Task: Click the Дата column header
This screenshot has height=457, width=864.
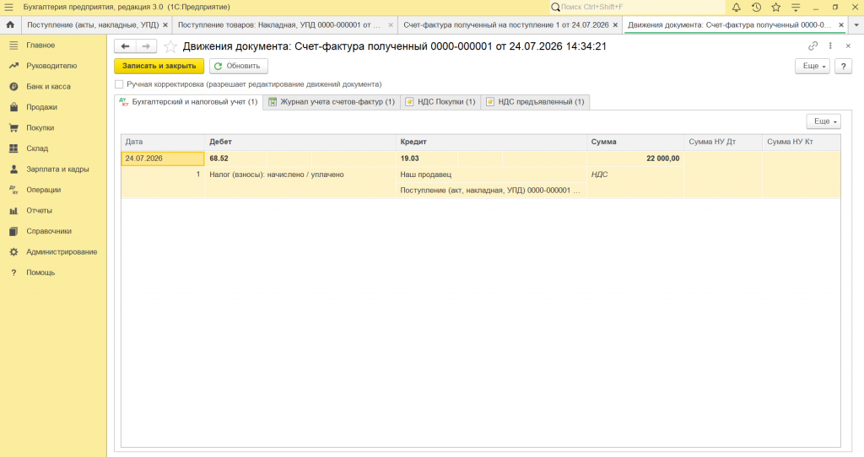Action: coord(163,142)
